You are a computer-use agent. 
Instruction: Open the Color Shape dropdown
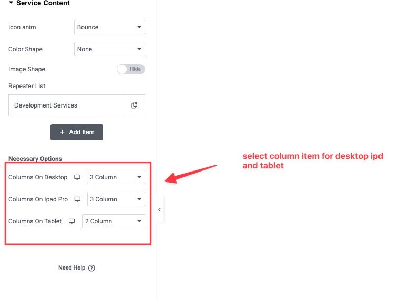point(109,49)
